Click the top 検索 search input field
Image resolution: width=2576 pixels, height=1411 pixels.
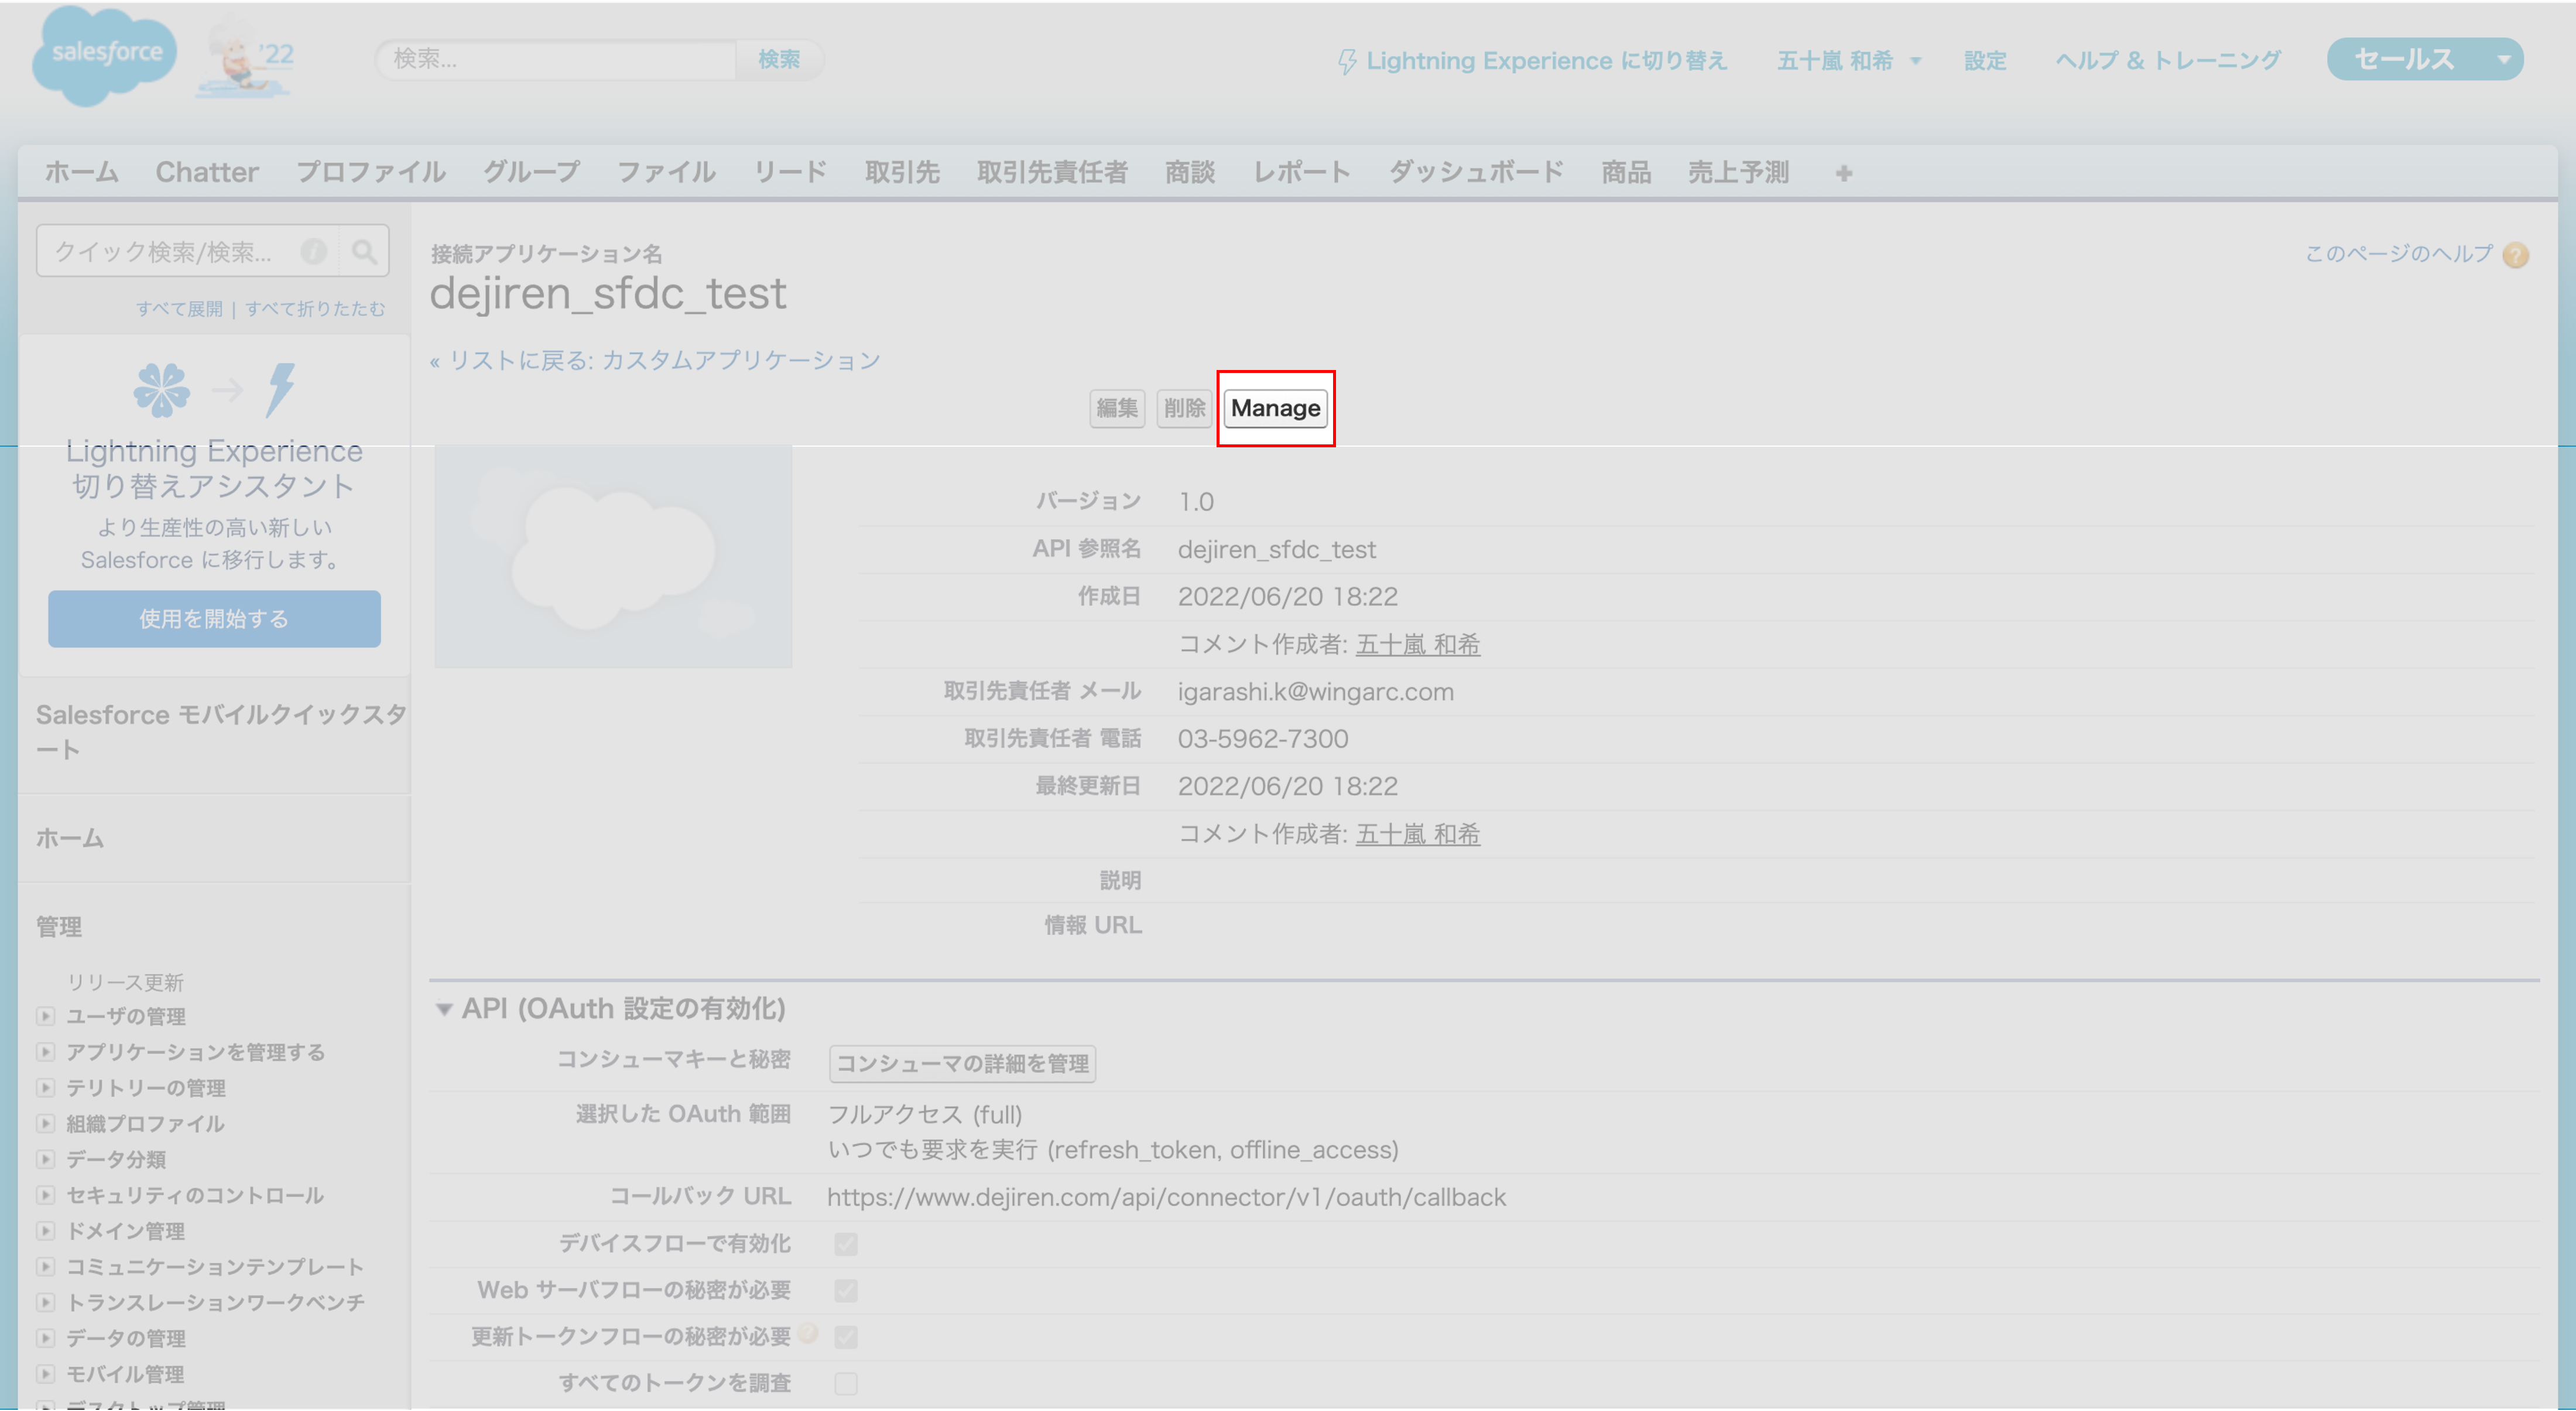[x=556, y=59]
